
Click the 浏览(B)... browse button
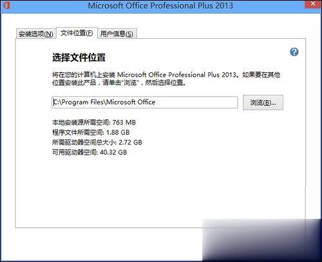point(263,103)
